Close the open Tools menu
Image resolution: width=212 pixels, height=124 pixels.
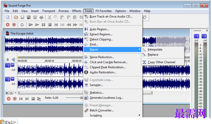89,11
